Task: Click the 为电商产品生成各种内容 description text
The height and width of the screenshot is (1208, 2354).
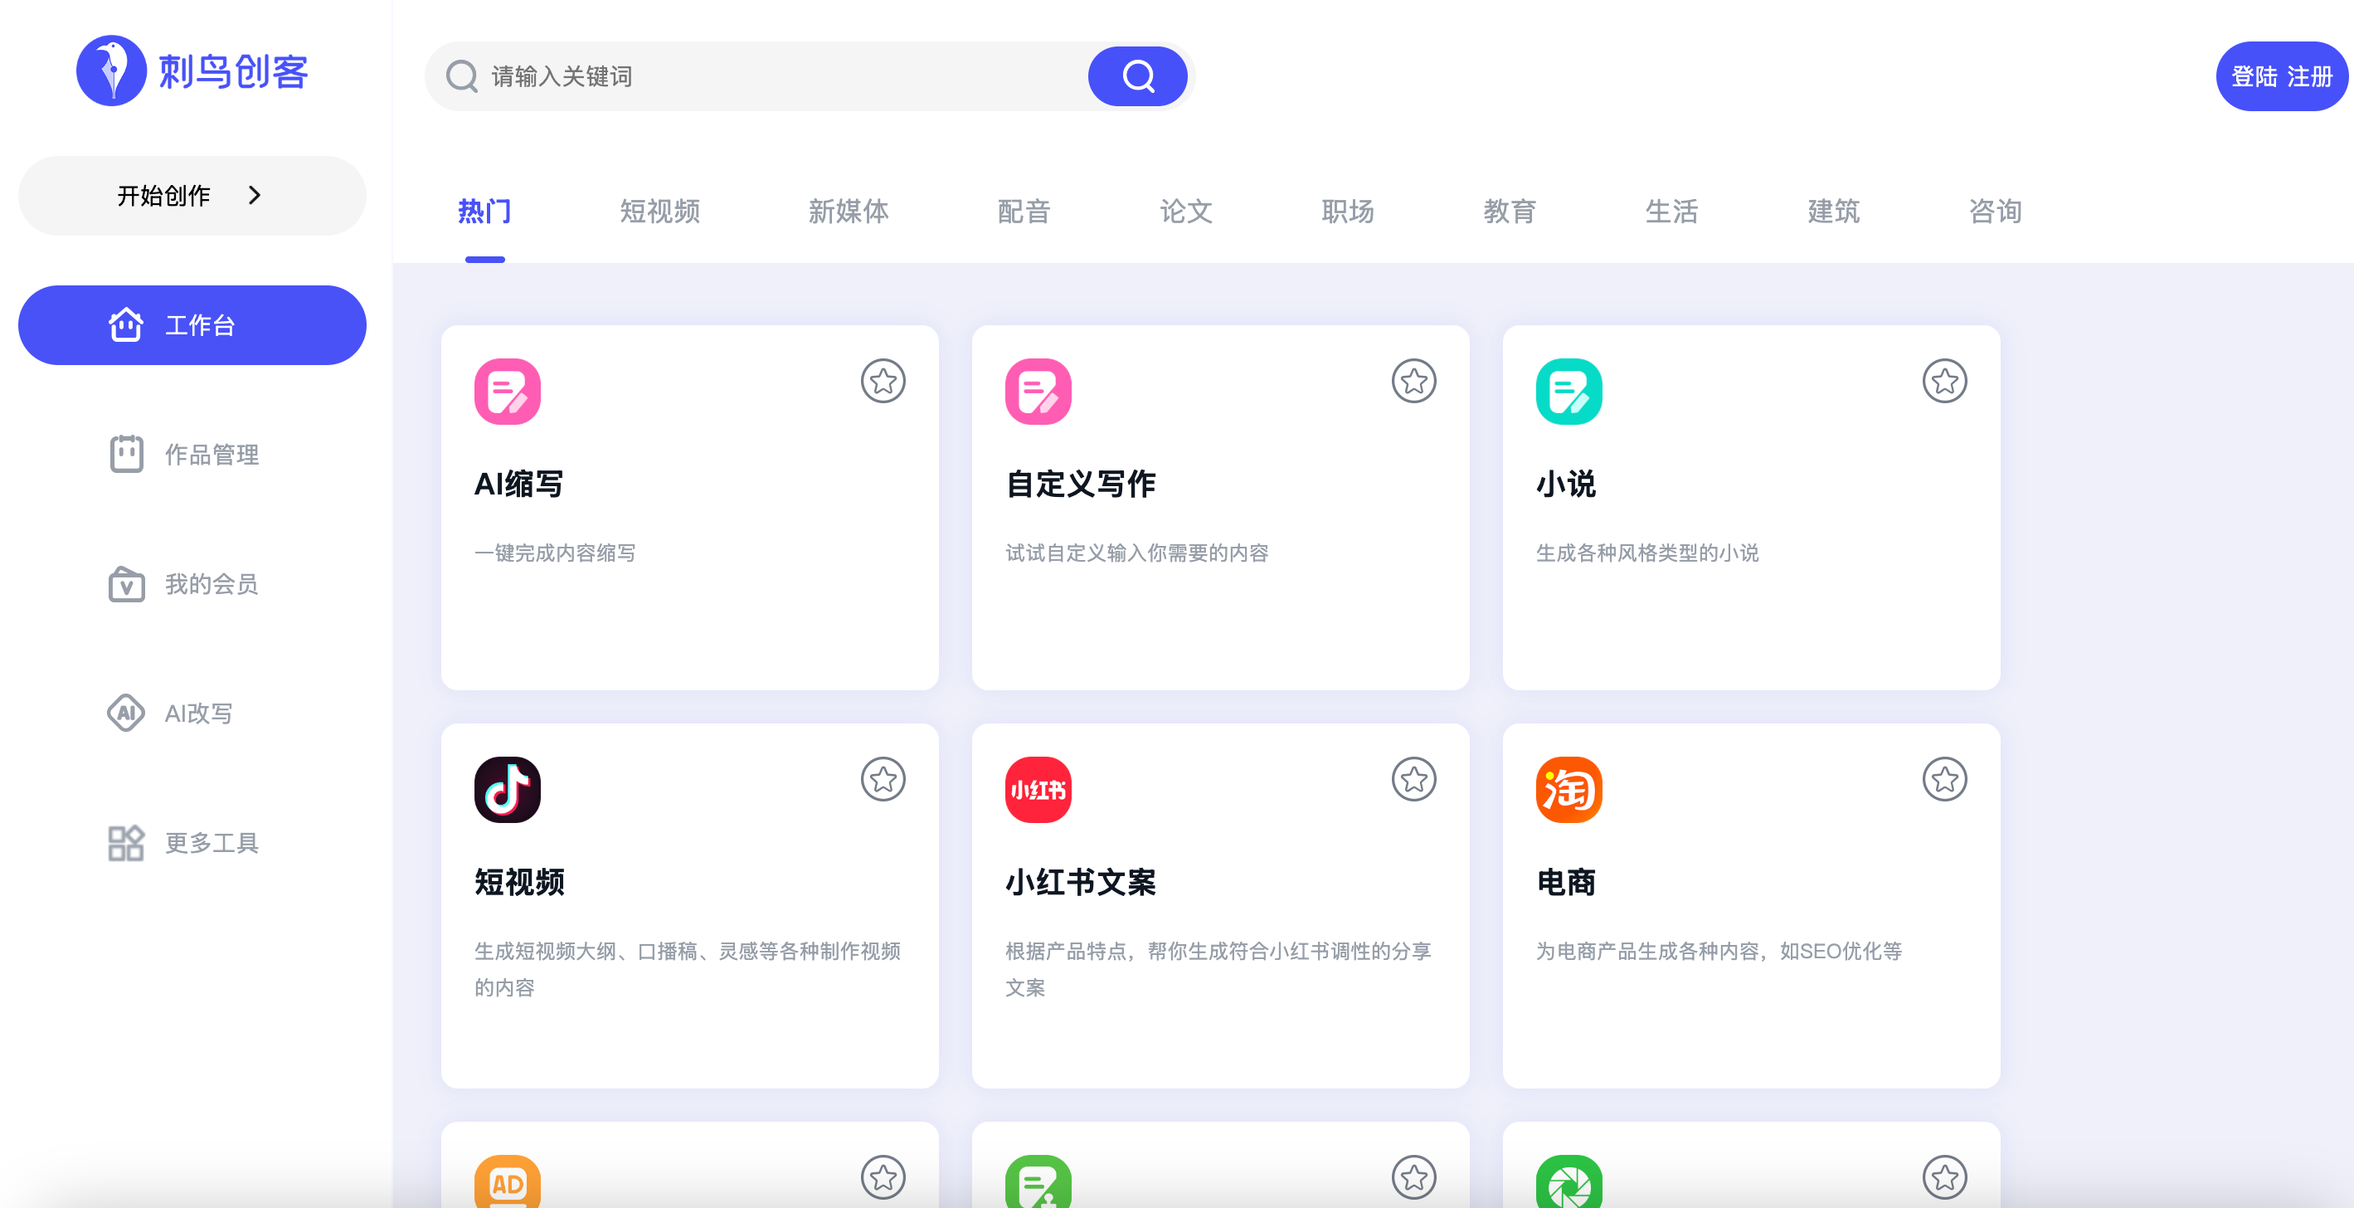Action: click(1719, 952)
